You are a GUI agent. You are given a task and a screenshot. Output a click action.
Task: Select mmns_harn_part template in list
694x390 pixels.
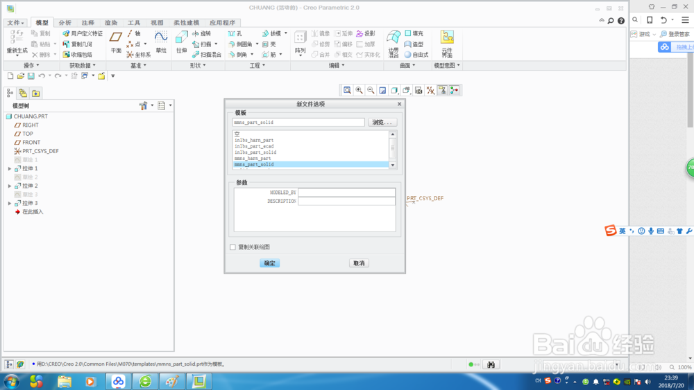(x=311, y=158)
